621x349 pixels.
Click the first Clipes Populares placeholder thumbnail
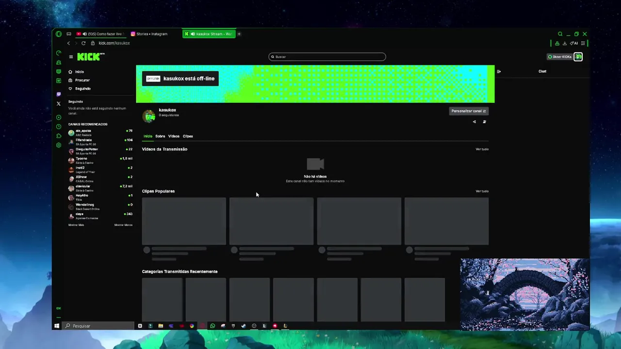(184, 221)
